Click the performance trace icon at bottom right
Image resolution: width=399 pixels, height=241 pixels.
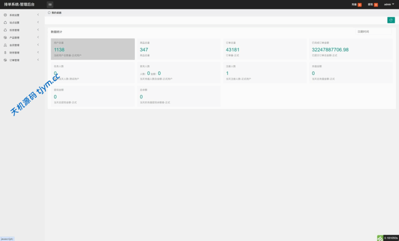click(x=380, y=238)
